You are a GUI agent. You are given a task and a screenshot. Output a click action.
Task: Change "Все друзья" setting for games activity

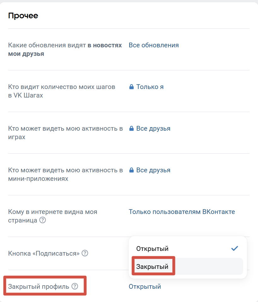click(153, 128)
